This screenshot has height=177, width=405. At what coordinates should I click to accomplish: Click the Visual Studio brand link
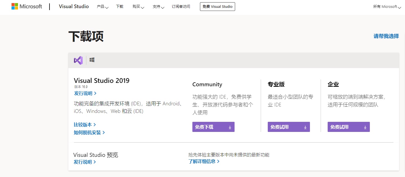coord(74,6)
